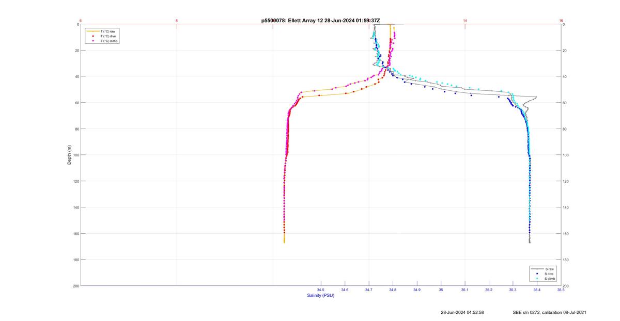Viewport: 620px width, 321px height.
Task: Click salinity tick label 35
Action: (x=441, y=290)
